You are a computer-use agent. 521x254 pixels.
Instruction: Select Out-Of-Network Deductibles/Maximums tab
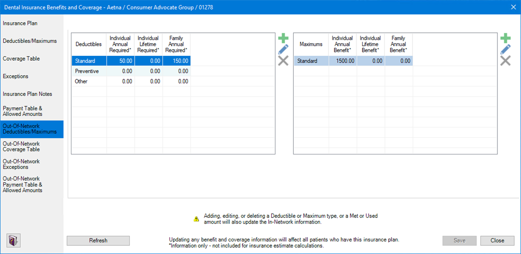31,129
